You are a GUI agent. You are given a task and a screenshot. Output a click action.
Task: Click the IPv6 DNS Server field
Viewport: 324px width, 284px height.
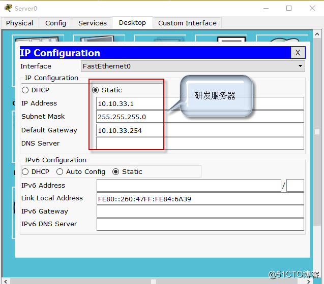(x=200, y=225)
